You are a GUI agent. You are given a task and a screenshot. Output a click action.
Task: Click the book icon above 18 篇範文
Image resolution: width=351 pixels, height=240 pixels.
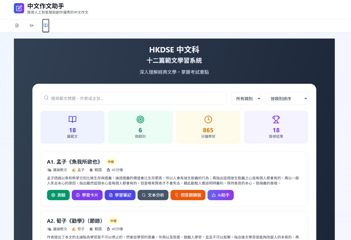point(73,119)
